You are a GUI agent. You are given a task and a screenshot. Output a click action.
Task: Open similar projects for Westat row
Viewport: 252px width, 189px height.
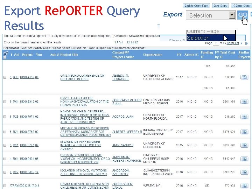click(x=244, y=185)
